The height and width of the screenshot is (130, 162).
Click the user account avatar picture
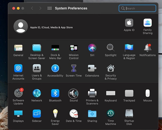[x=21, y=27]
